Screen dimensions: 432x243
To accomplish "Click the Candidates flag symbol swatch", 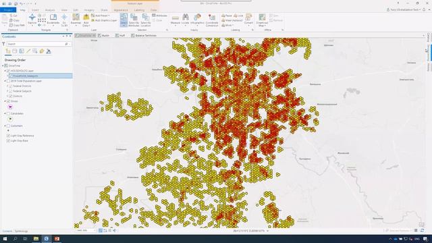I will click(x=11, y=119).
